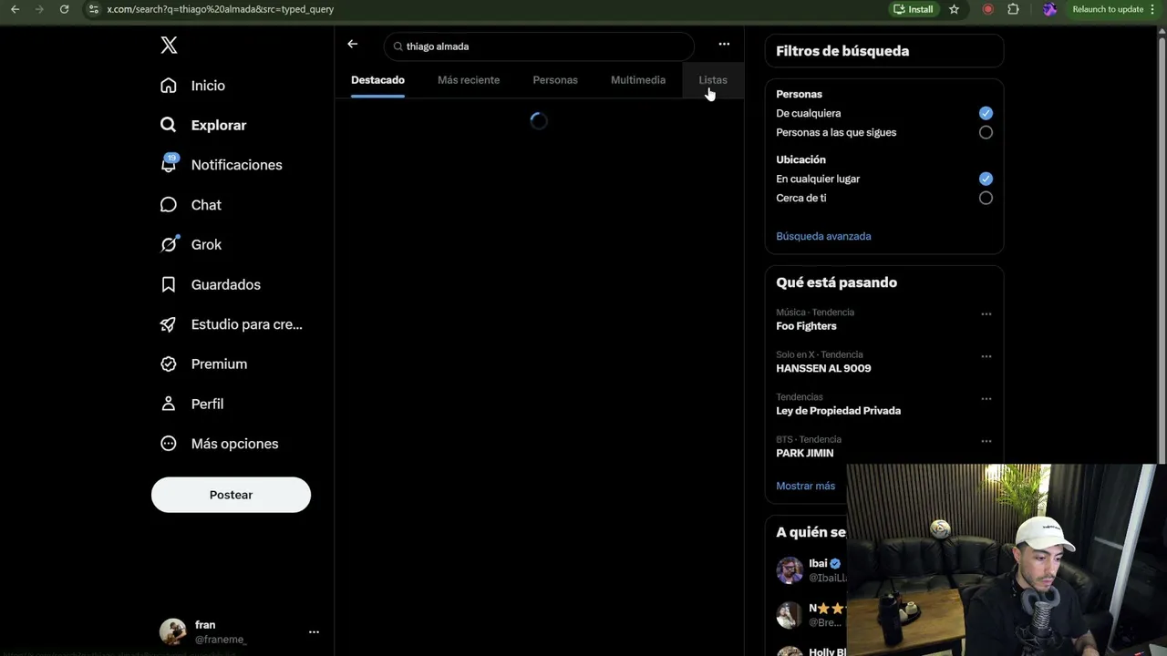Open more options for HANSSEN AL 9009 trend

click(x=986, y=356)
